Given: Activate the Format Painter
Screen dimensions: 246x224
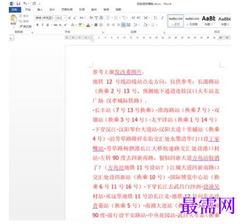Looking at the screenshot, I should (25, 26).
